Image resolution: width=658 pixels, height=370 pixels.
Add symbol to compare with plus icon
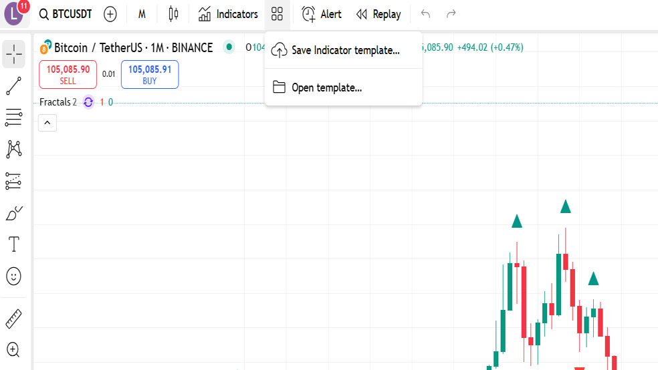[110, 14]
